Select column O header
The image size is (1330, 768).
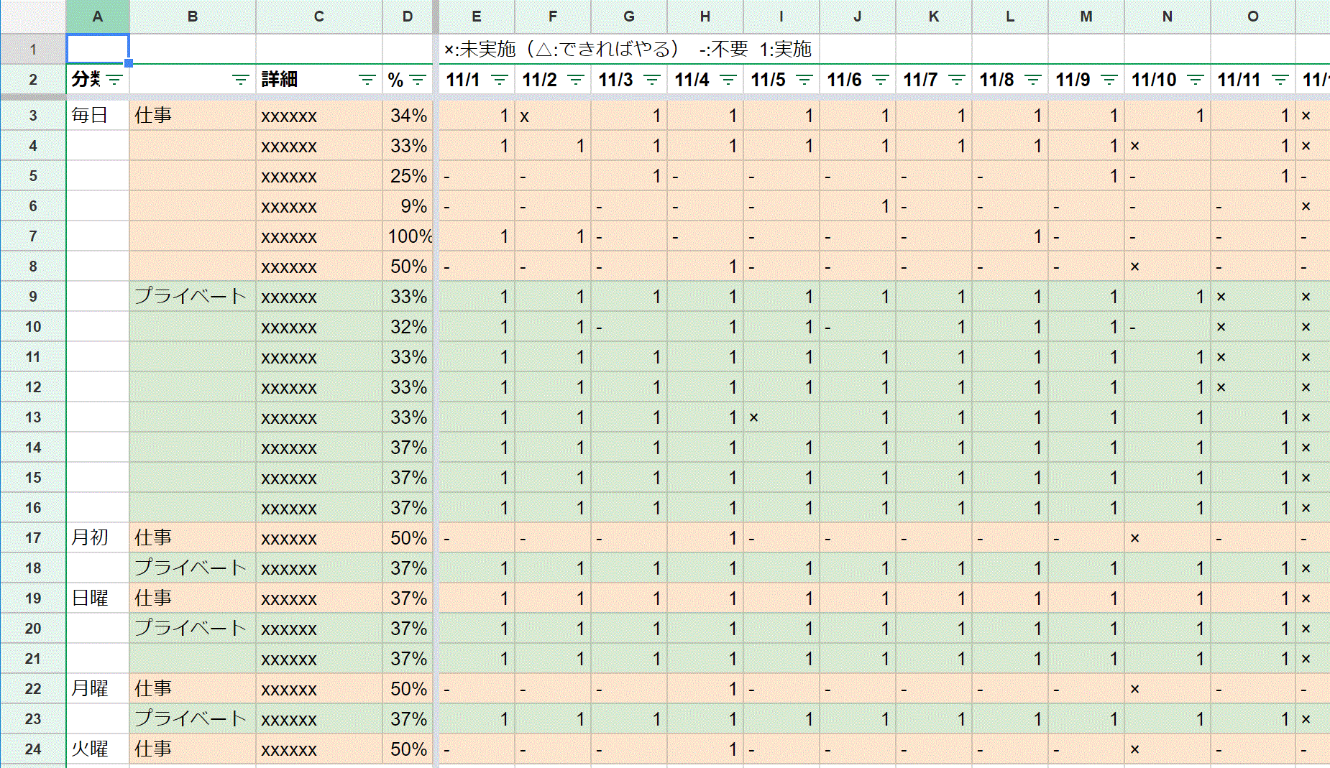pyautogui.click(x=1253, y=17)
